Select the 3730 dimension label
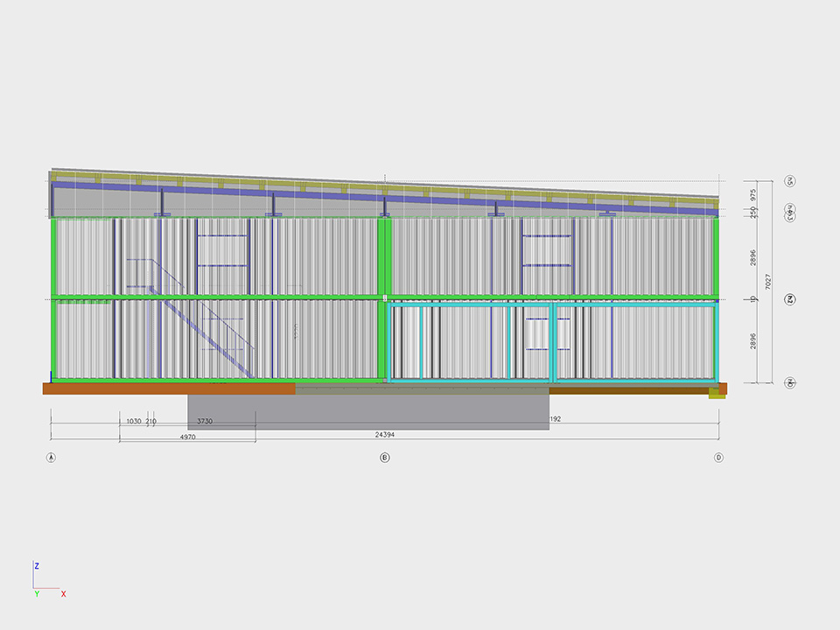This screenshot has width=840, height=630. [205, 422]
